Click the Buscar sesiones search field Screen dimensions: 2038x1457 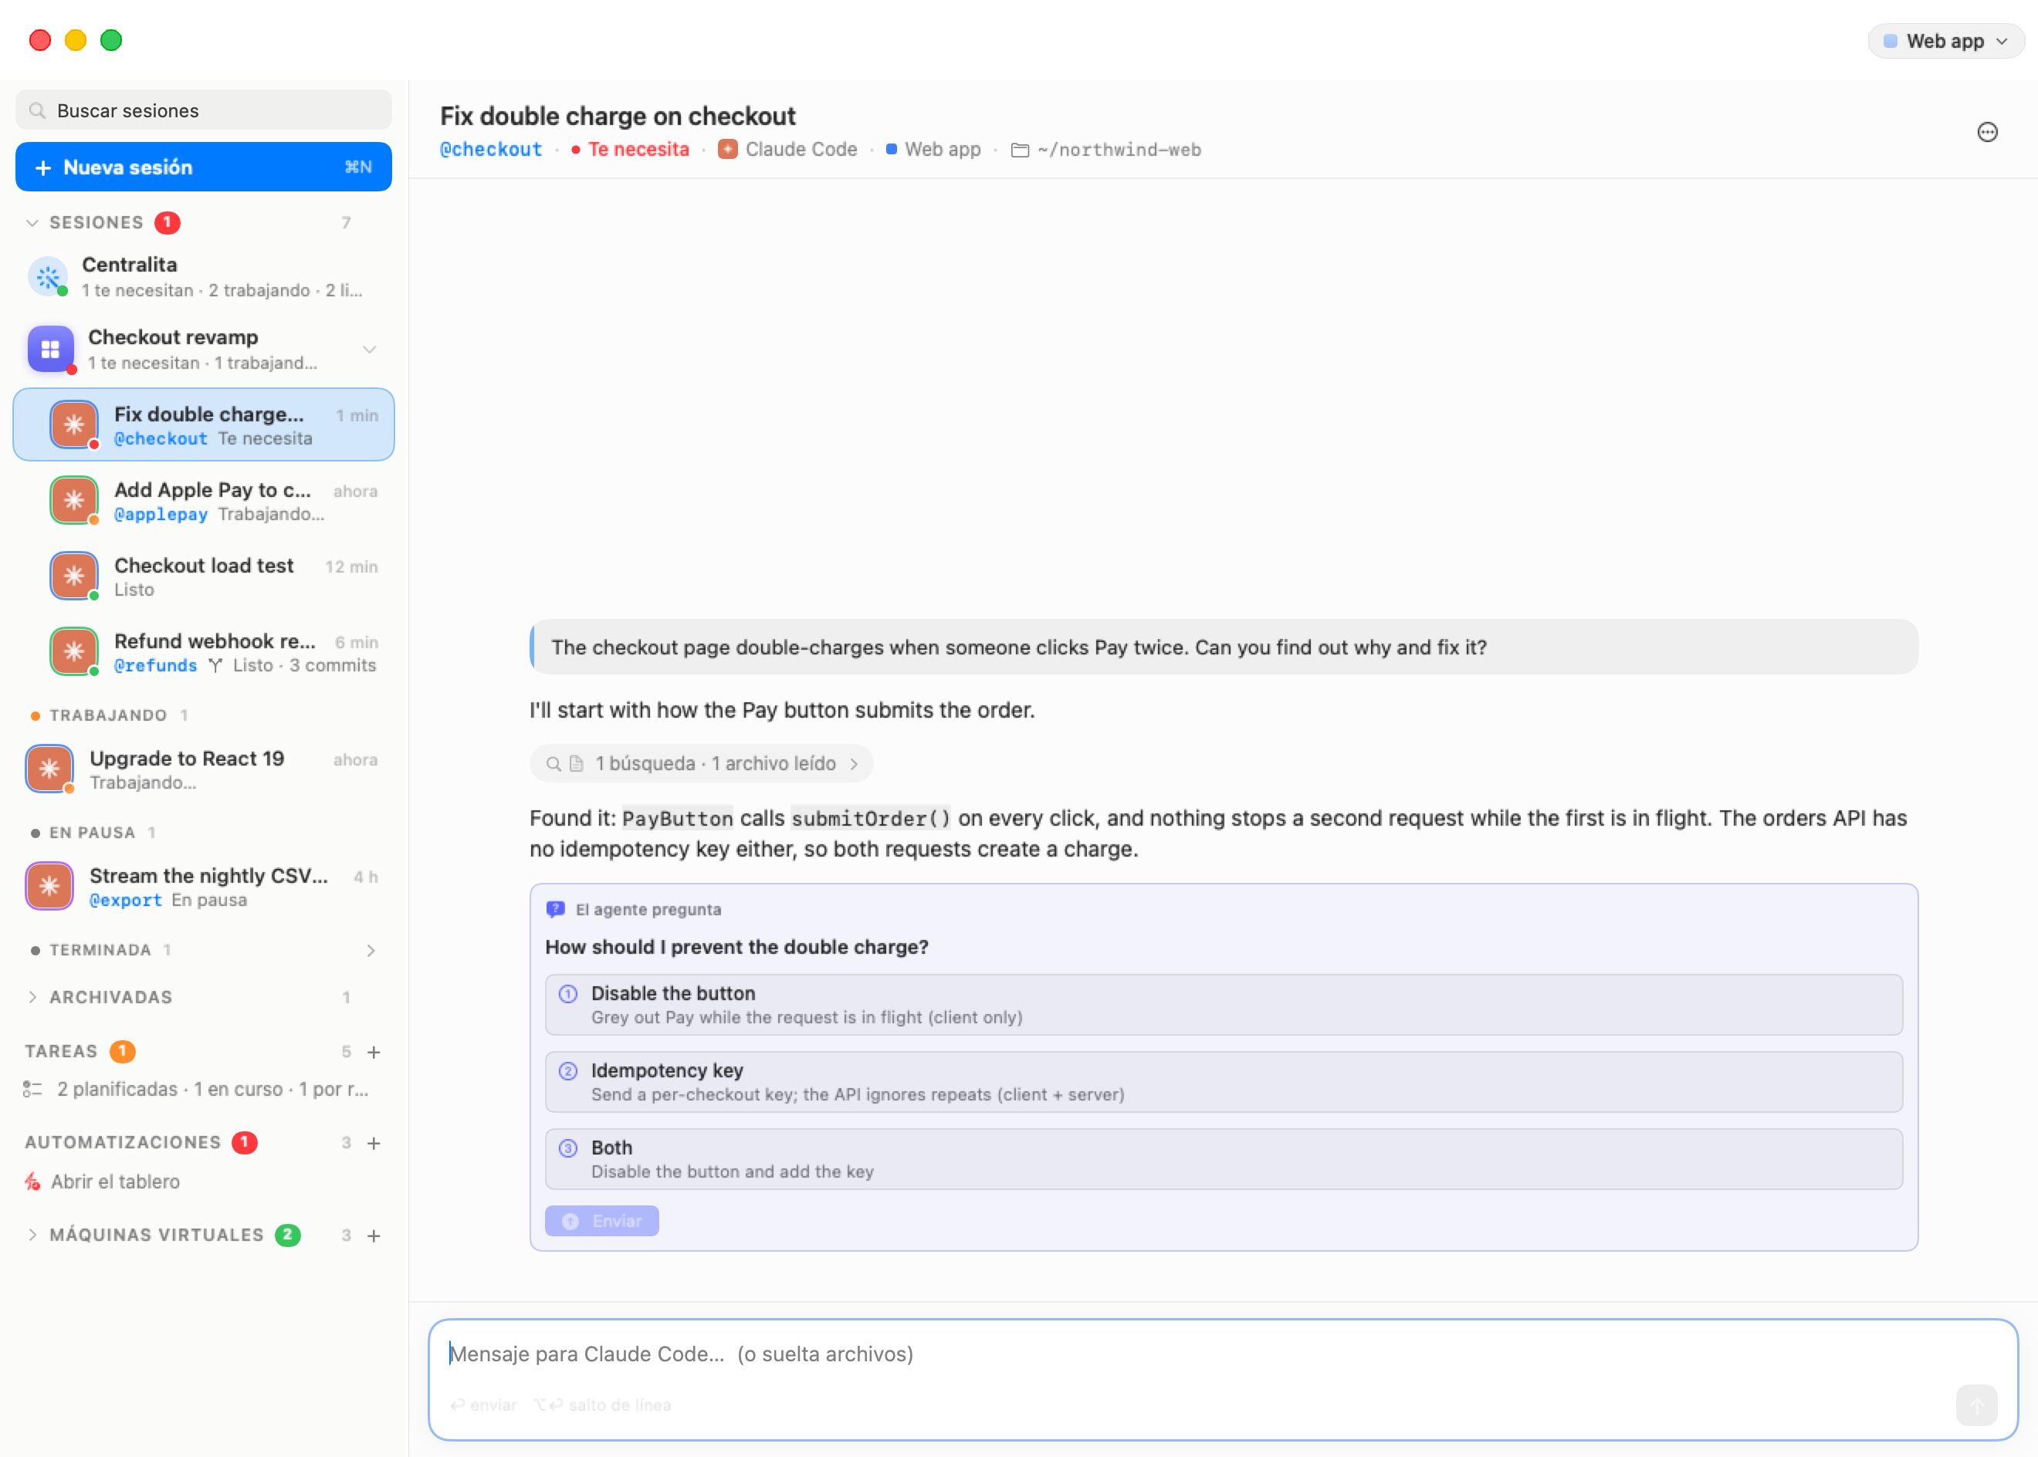coord(204,110)
